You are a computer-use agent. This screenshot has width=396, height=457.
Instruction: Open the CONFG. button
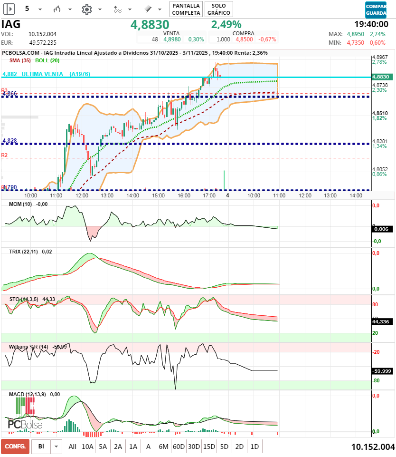(x=15, y=447)
